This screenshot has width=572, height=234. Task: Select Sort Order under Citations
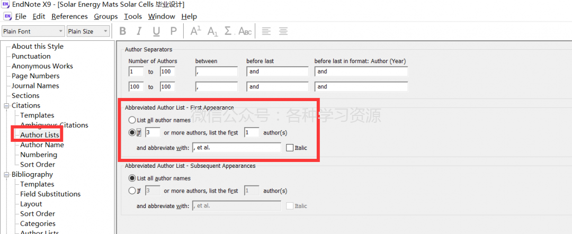click(x=38, y=165)
